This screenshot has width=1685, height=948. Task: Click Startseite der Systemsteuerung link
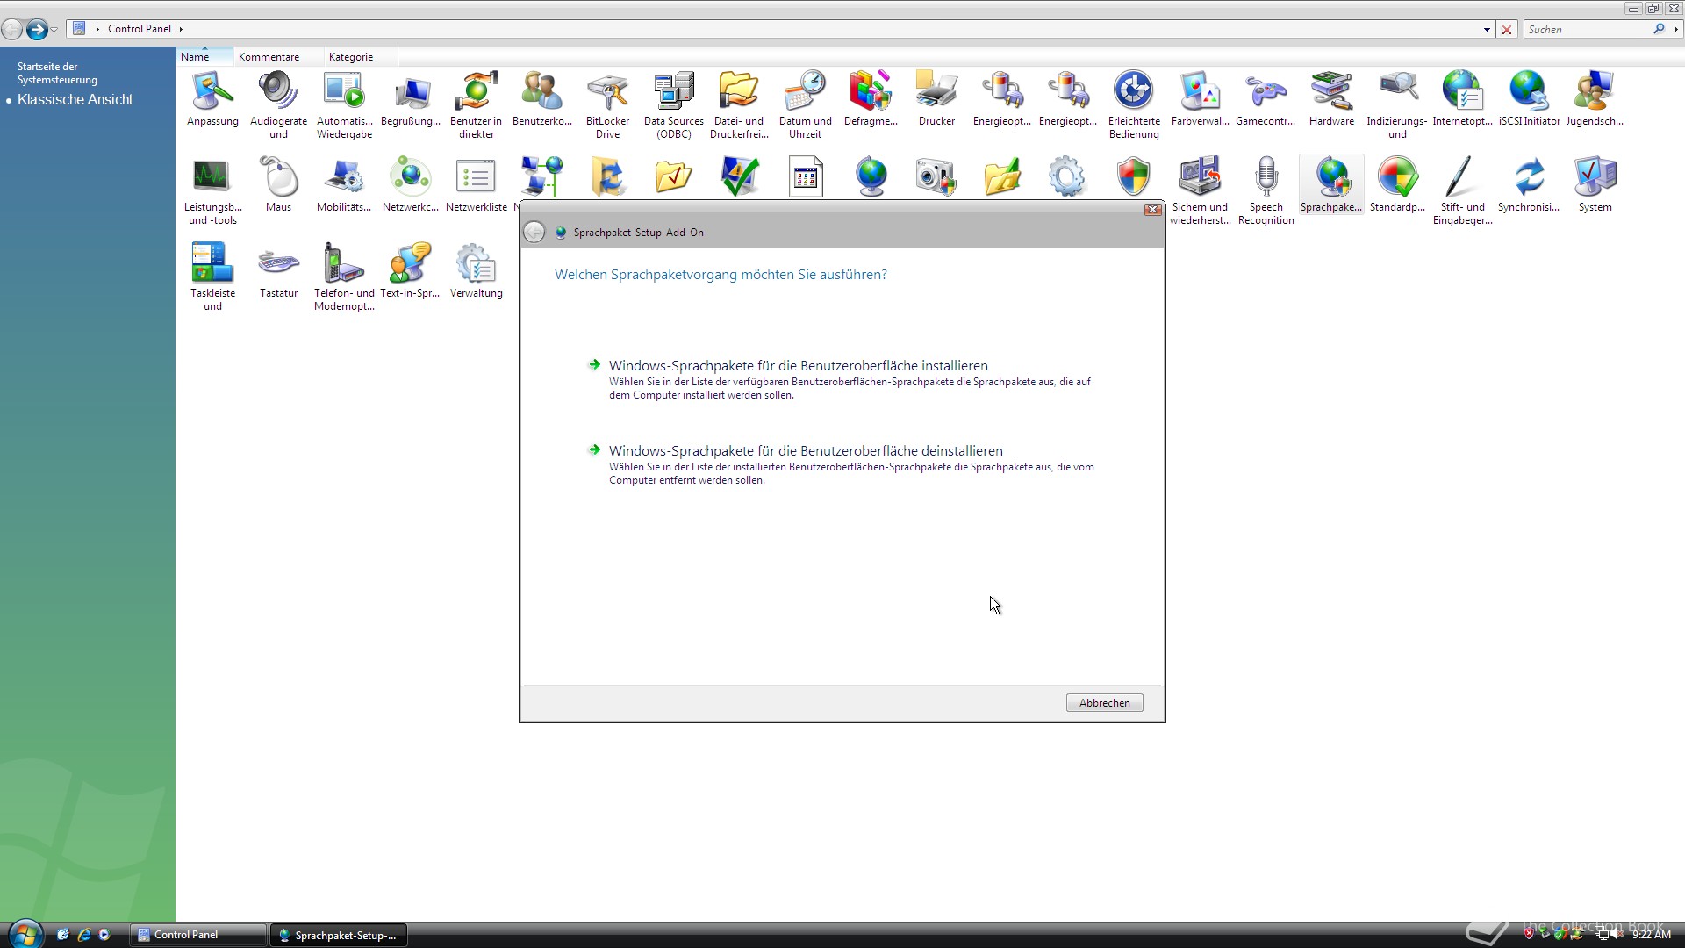[x=57, y=73]
